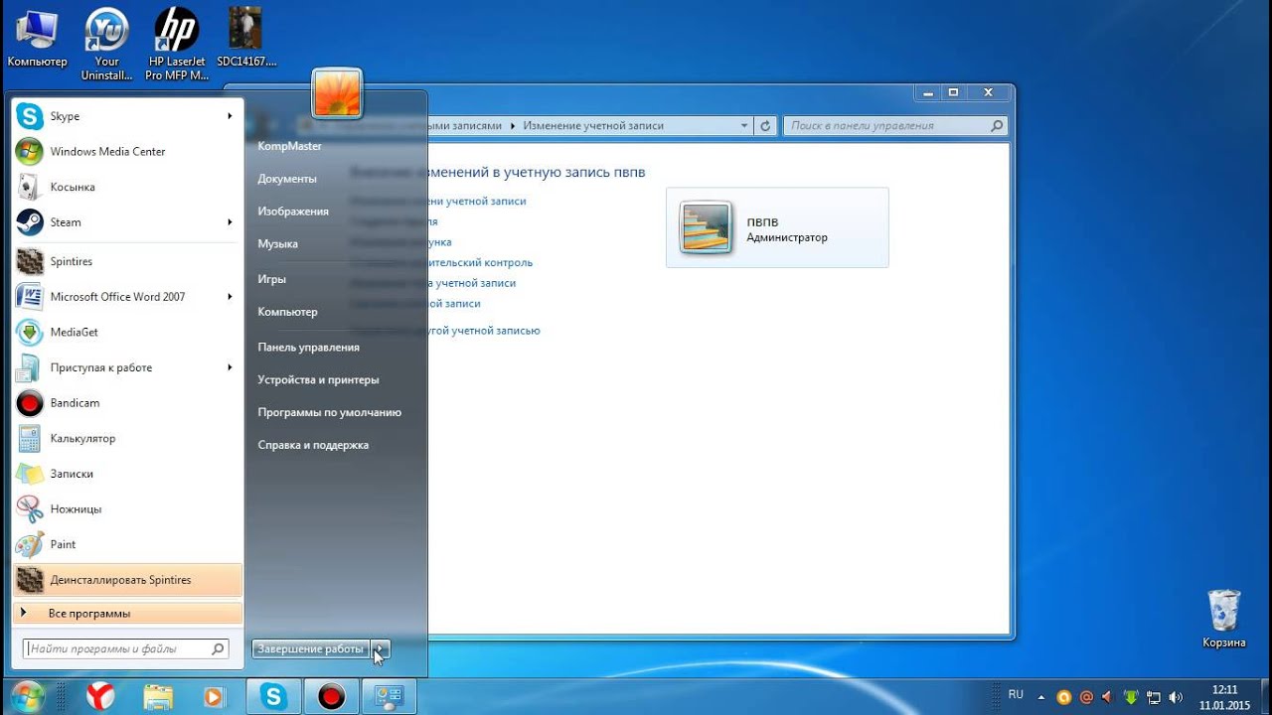Open Программы по умолчанию
1272x715 pixels.
coord(329,412)
